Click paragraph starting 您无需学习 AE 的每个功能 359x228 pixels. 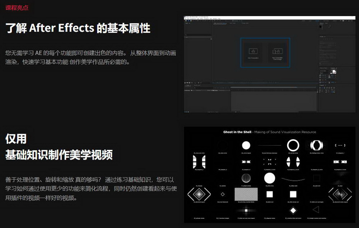pyautogui.click(x=91, y=57)
